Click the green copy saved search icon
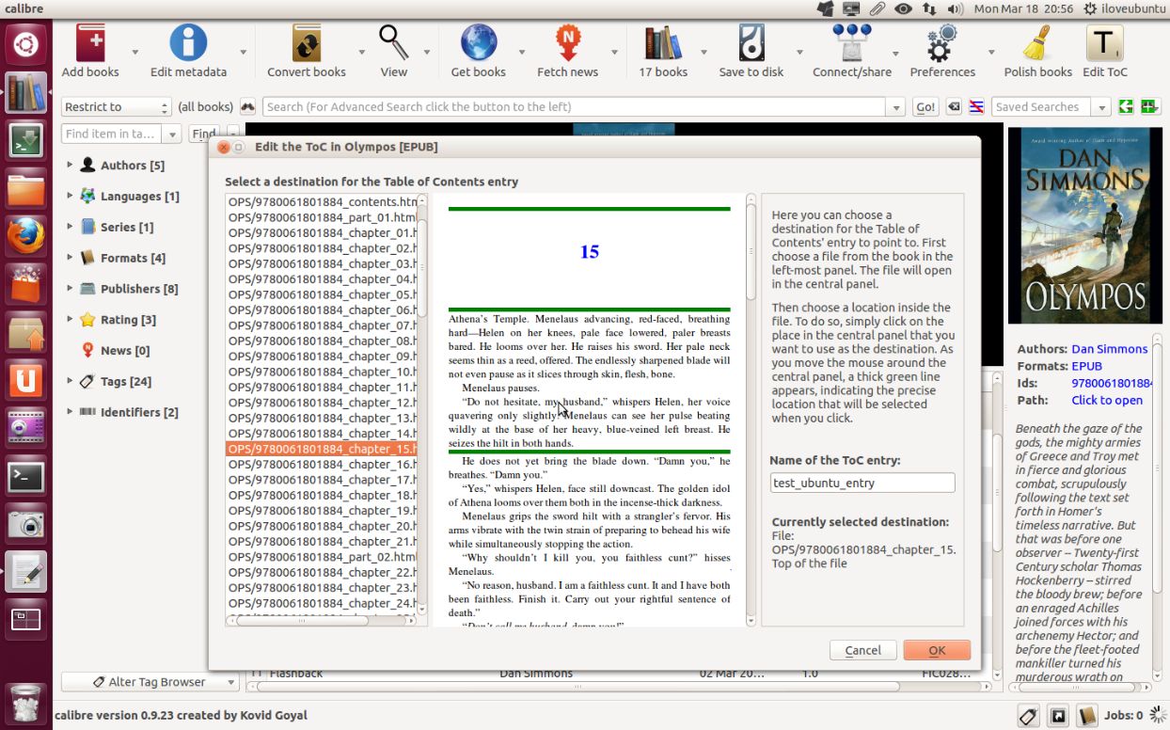The height and width of the screenshot is (730, 1170). point(1127,107)
